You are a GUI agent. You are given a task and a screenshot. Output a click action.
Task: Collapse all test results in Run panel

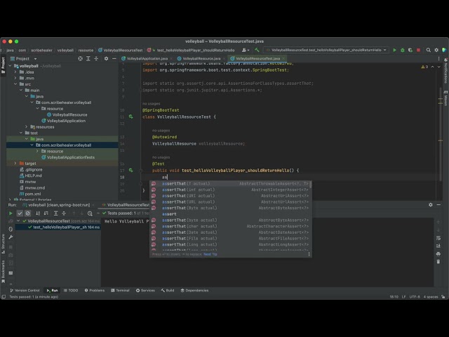click(64, 213)
